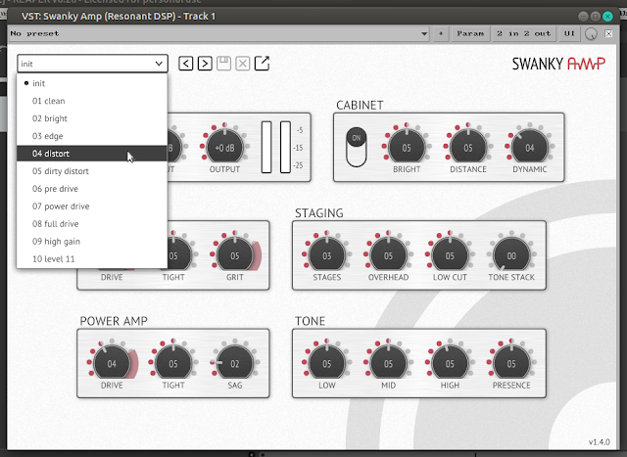Click the left output level meter bar

click(266, 147)
